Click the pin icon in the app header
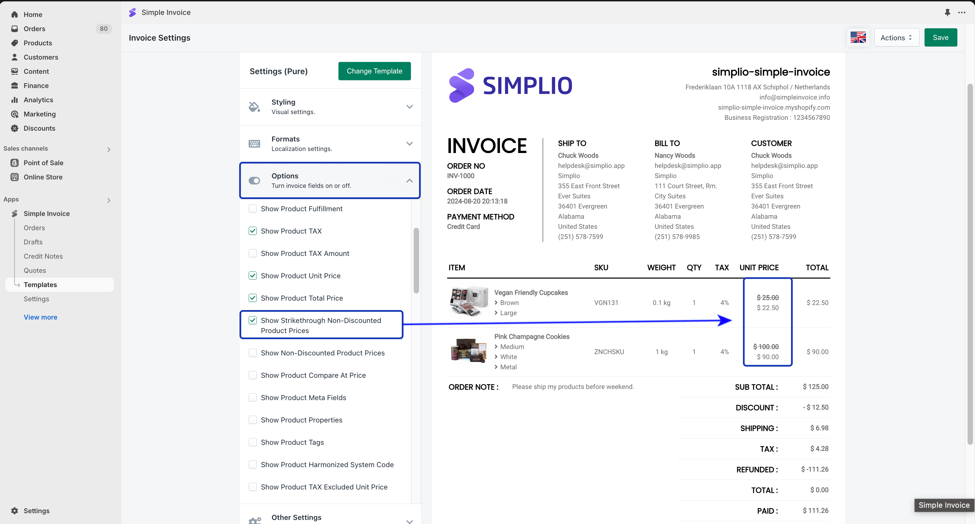975x524 pixels. (x=947, y=13)
